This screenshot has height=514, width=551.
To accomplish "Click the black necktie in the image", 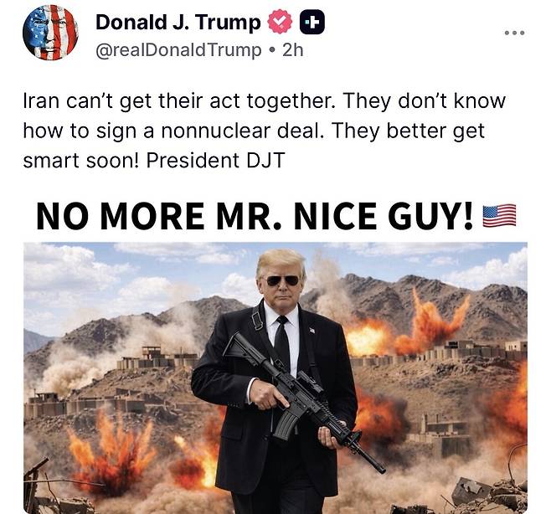I will [x=282, y=344].
